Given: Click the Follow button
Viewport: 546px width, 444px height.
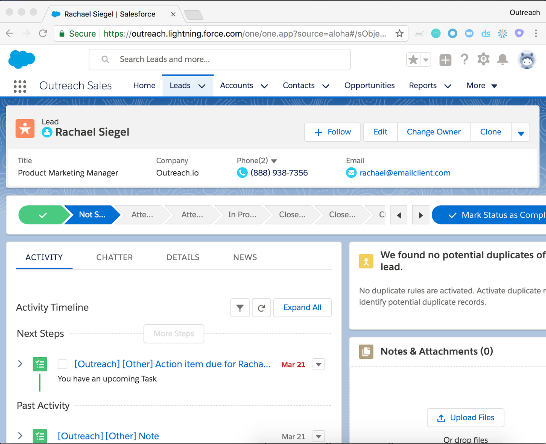Looking at the screenshot, I should coord(333,132).
